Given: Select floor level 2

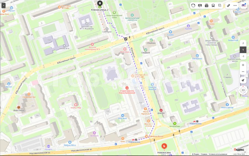Looking at the screenshot, I should (243, 43).
